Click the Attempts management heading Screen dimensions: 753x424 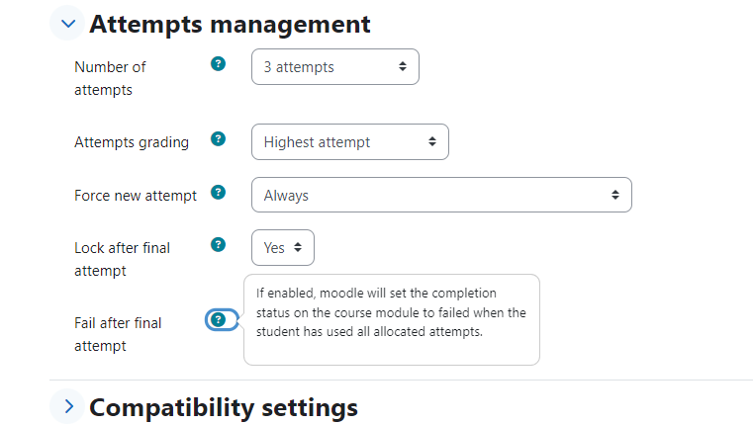[230, 24]
